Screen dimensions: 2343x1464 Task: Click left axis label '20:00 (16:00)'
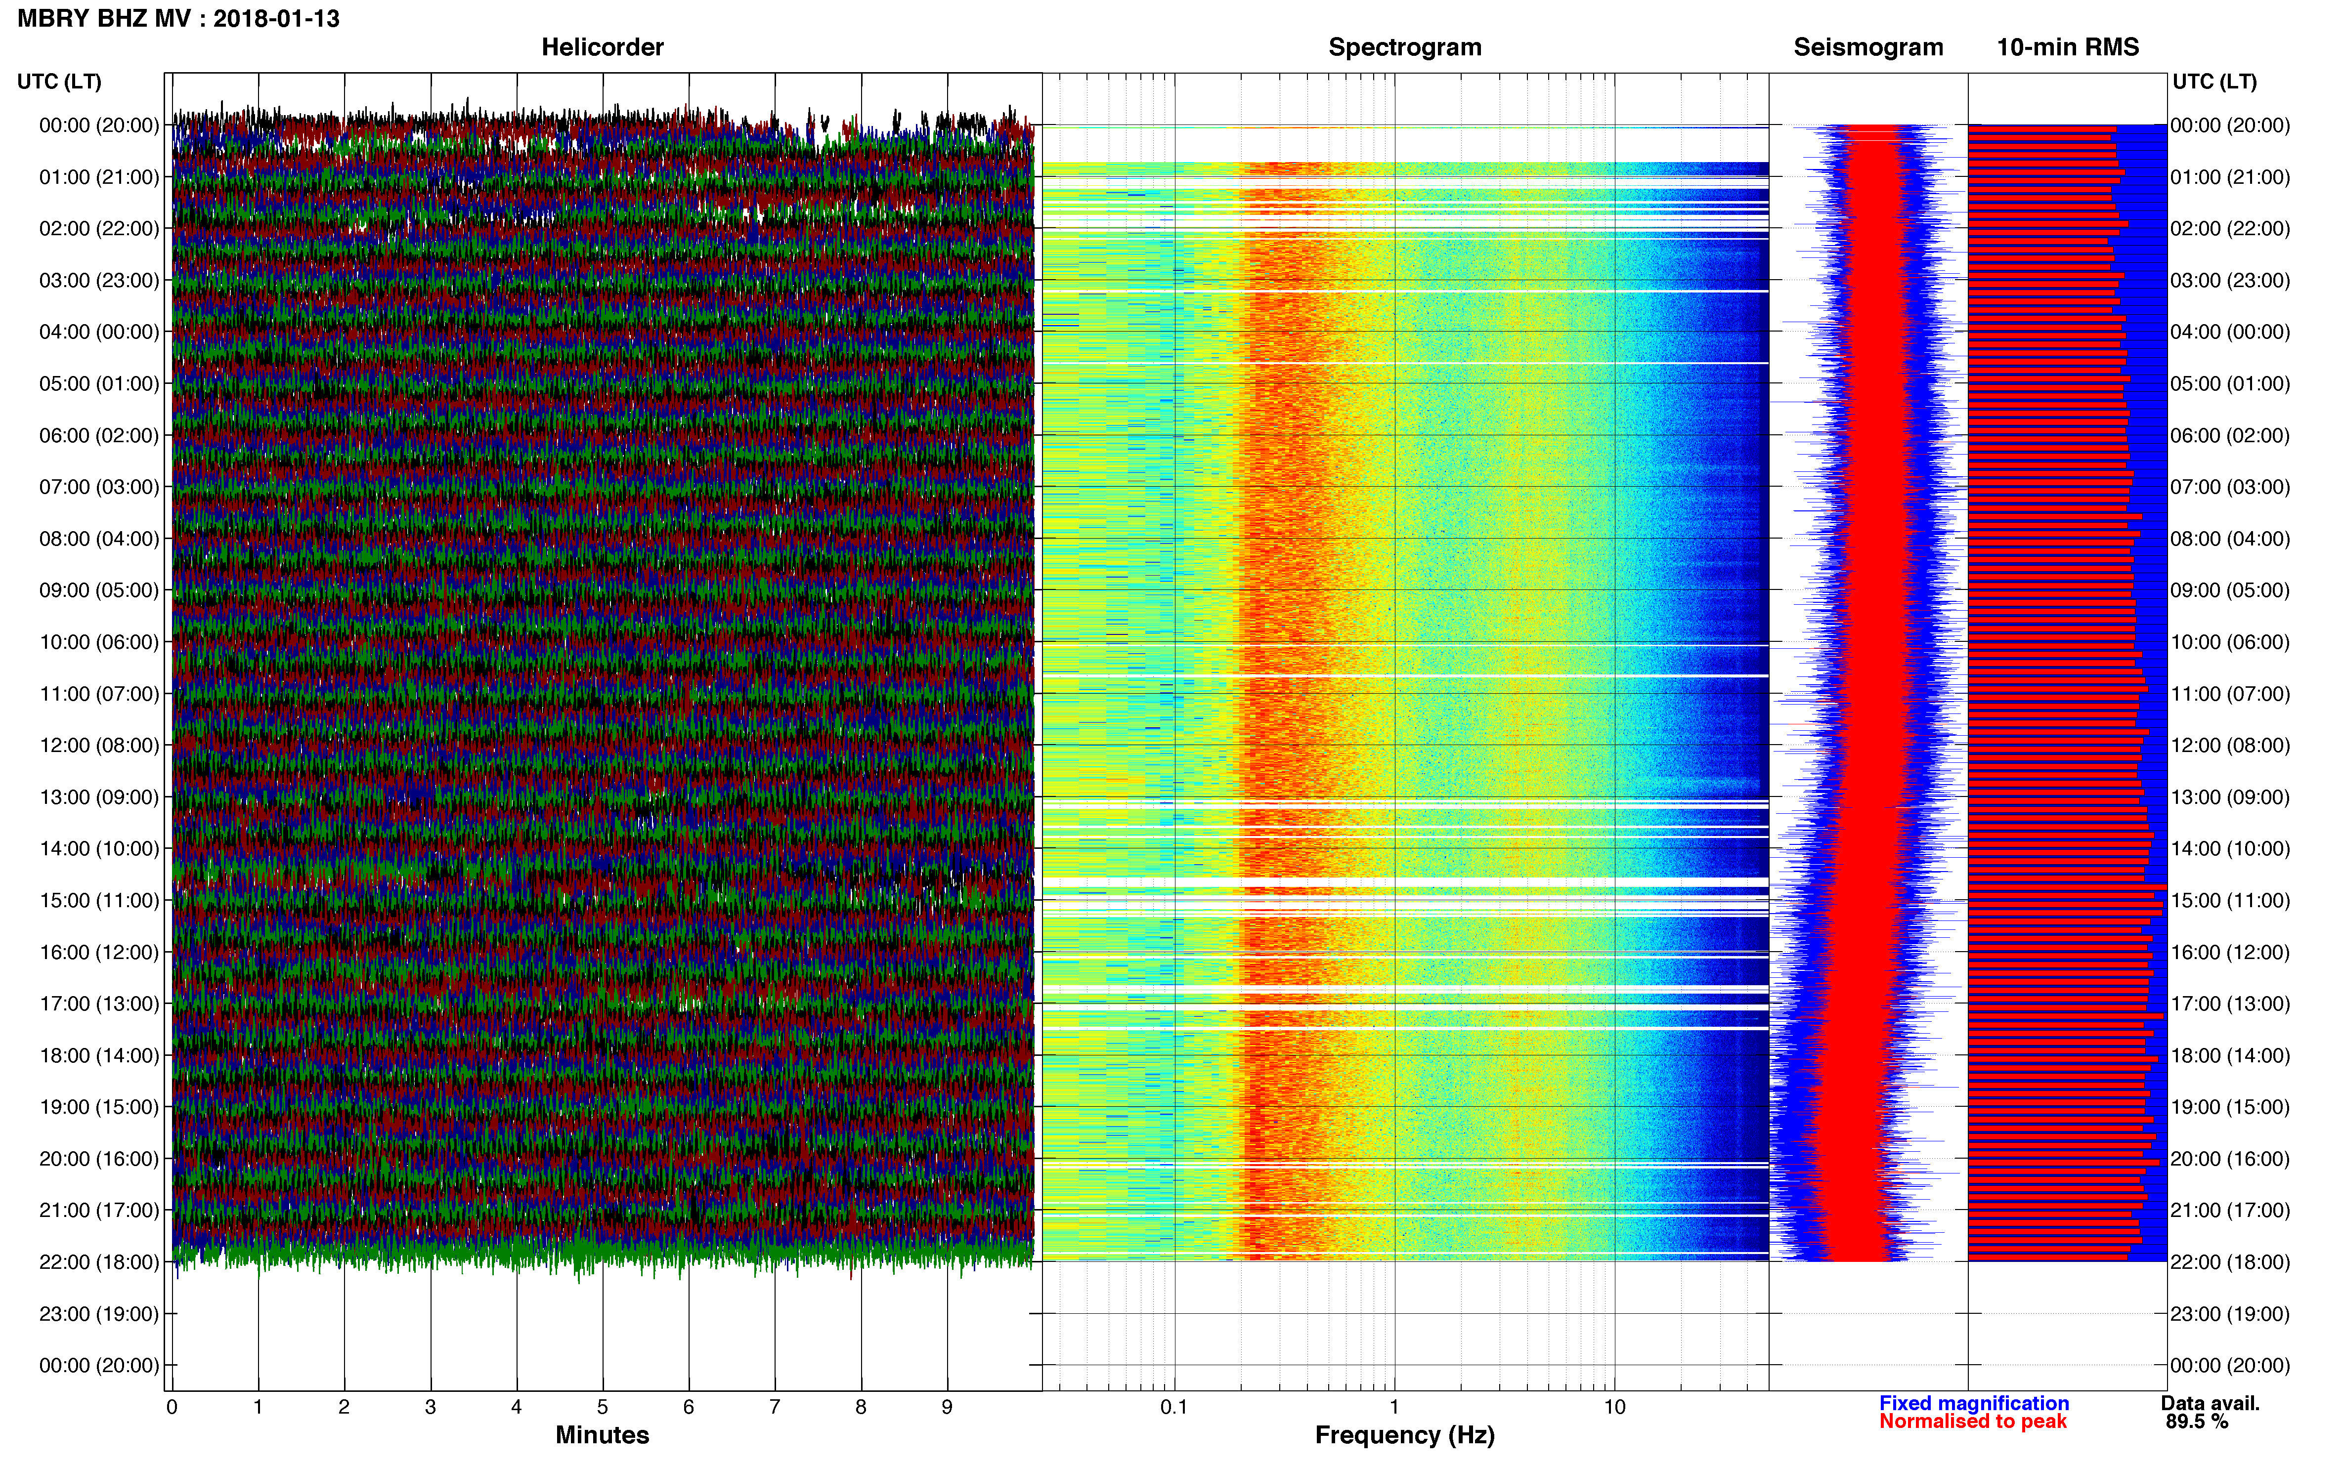[99, 1158]
